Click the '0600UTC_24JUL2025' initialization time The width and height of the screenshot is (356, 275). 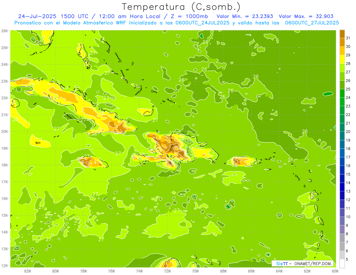(x=201, y=23)
